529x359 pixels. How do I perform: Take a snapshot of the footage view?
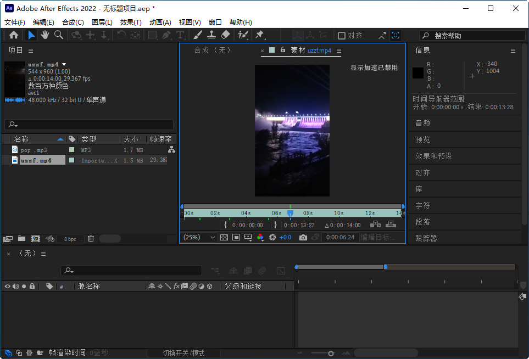point(303,237)
